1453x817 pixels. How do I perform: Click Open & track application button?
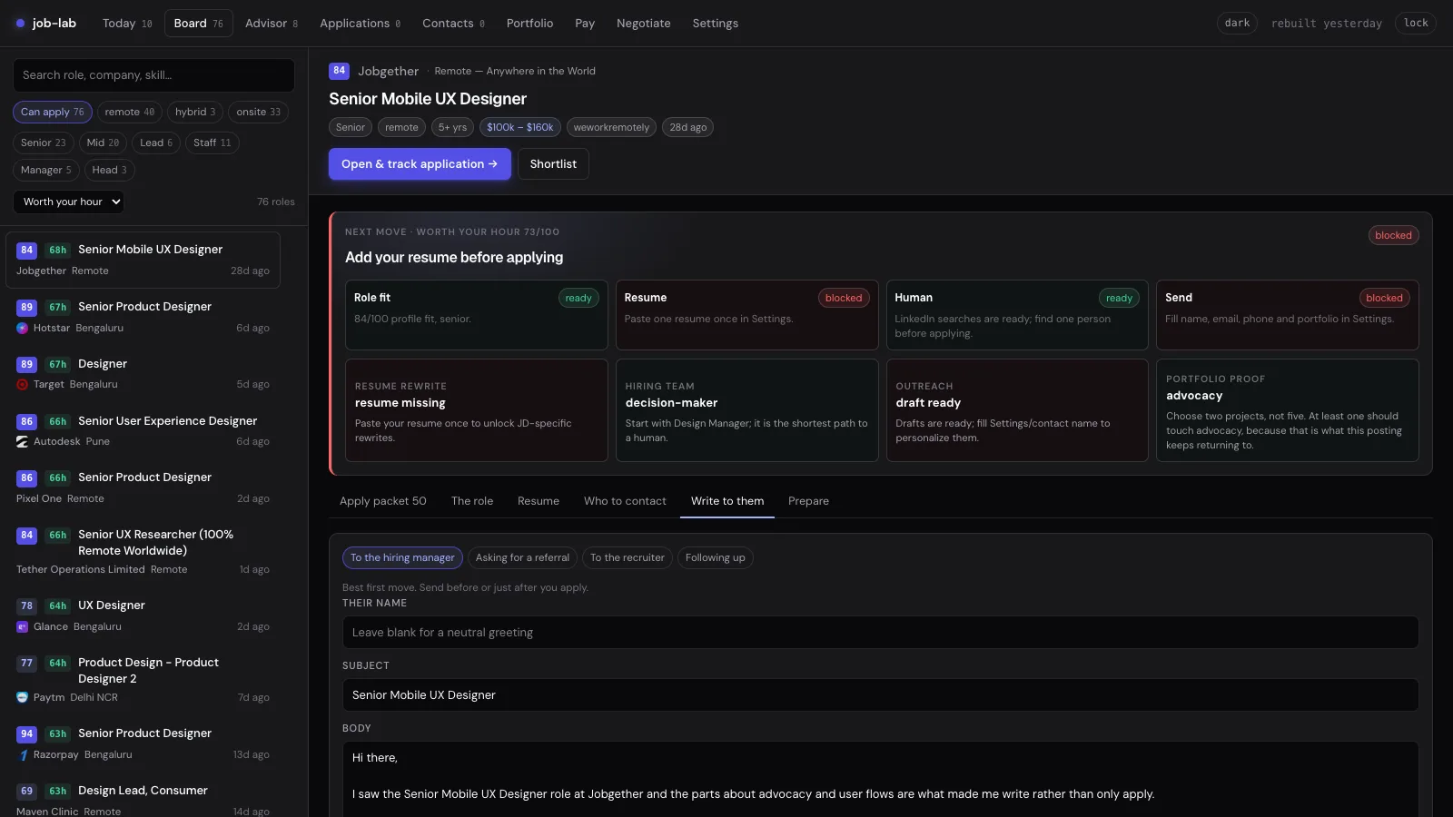pyautogui.click(x=420, y=164)
